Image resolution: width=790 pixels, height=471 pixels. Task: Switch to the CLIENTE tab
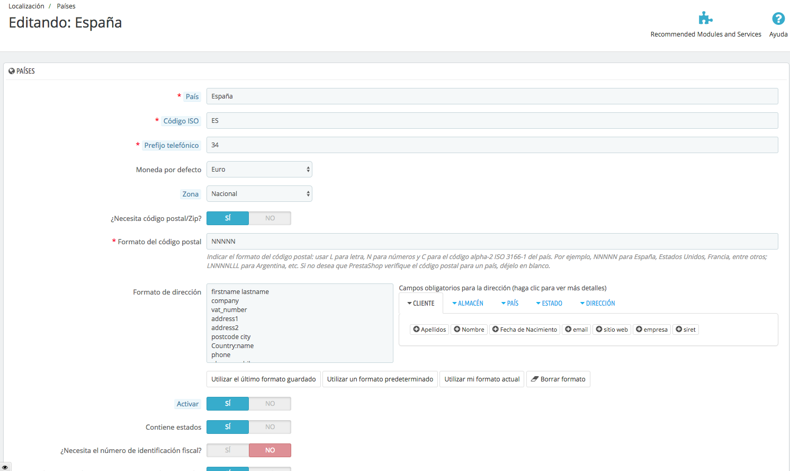coord(421,304)
